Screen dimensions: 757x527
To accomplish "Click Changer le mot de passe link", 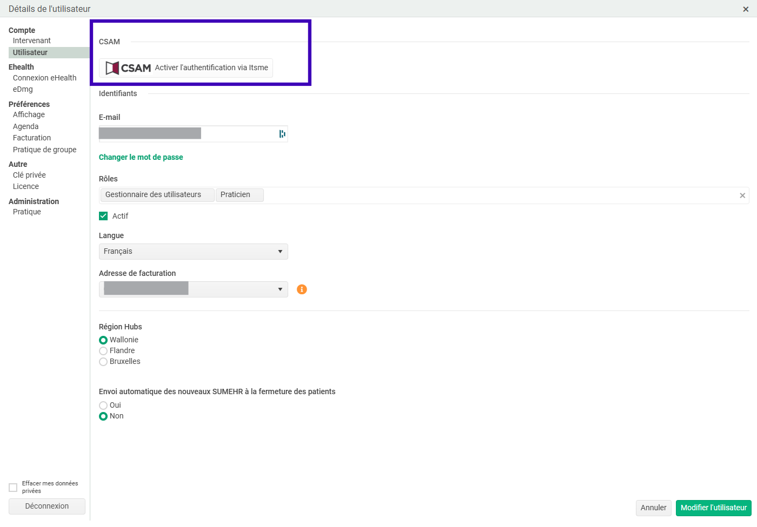I will (x=141, y=157).
